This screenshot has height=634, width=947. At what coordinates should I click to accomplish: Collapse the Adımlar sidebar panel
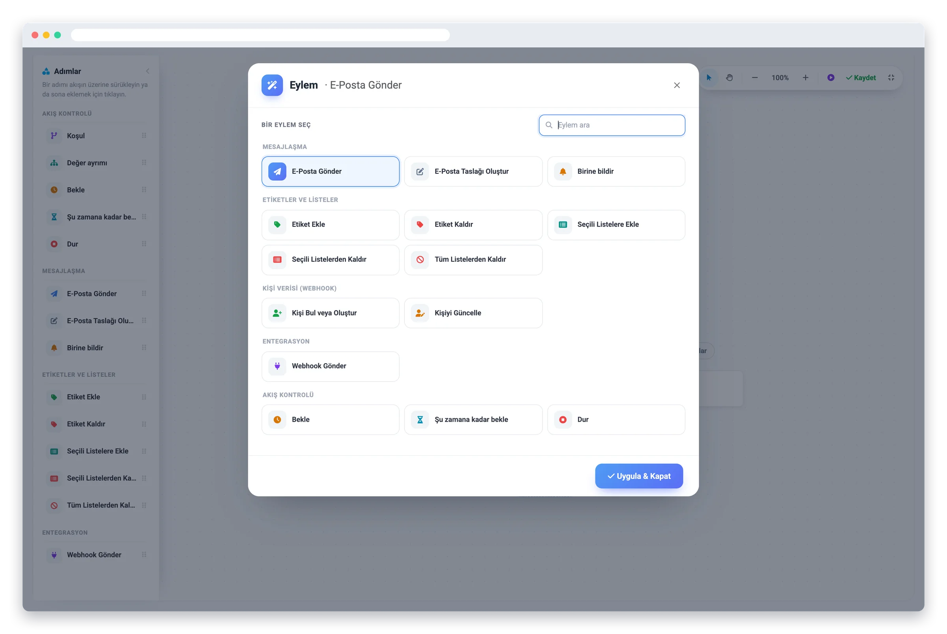click(148, 71)
